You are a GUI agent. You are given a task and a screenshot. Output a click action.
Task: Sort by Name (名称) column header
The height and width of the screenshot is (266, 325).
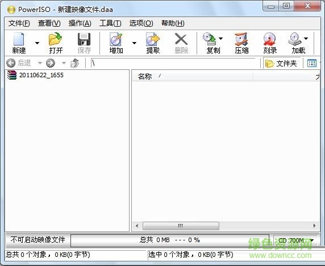pos(193,76)
